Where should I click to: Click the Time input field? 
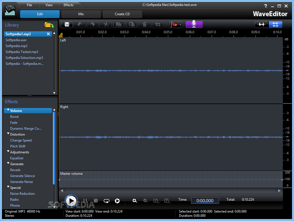pyautogui.click(x=205, y=201)
